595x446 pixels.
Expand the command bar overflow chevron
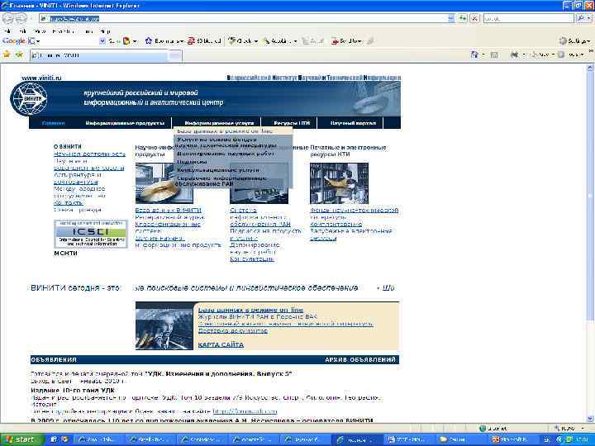pyautogui.click(x=591, y=51)
